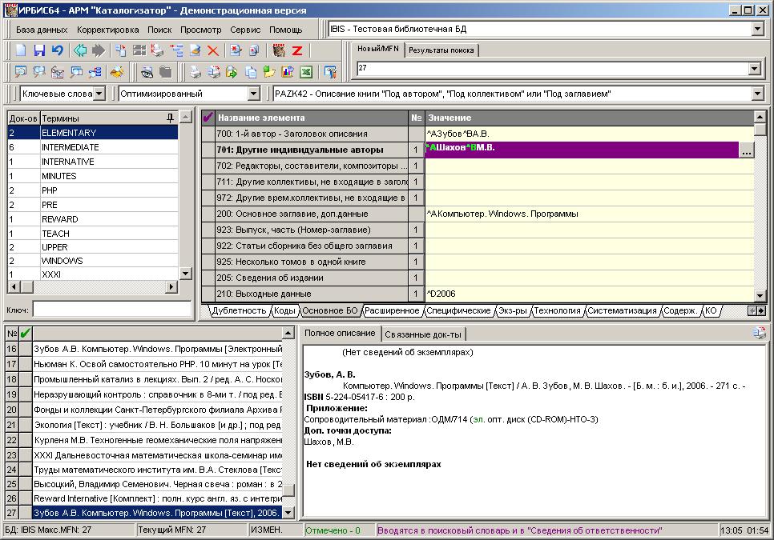
Task: Click the green checkmark header in records list
Action: coord(25,334)
